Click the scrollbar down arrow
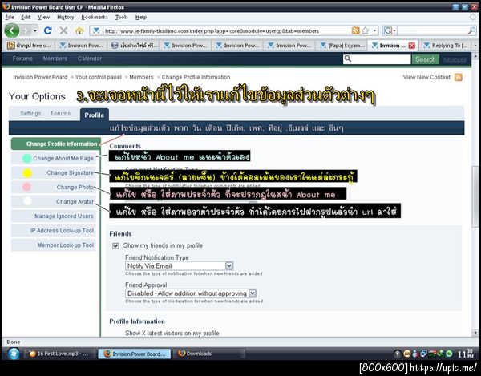Screen dimensions: 481x376 click(x=475, y=333)
